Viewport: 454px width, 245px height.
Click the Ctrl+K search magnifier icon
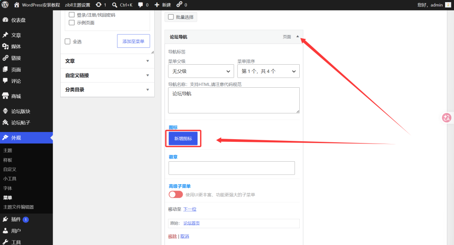click(115, 5)
